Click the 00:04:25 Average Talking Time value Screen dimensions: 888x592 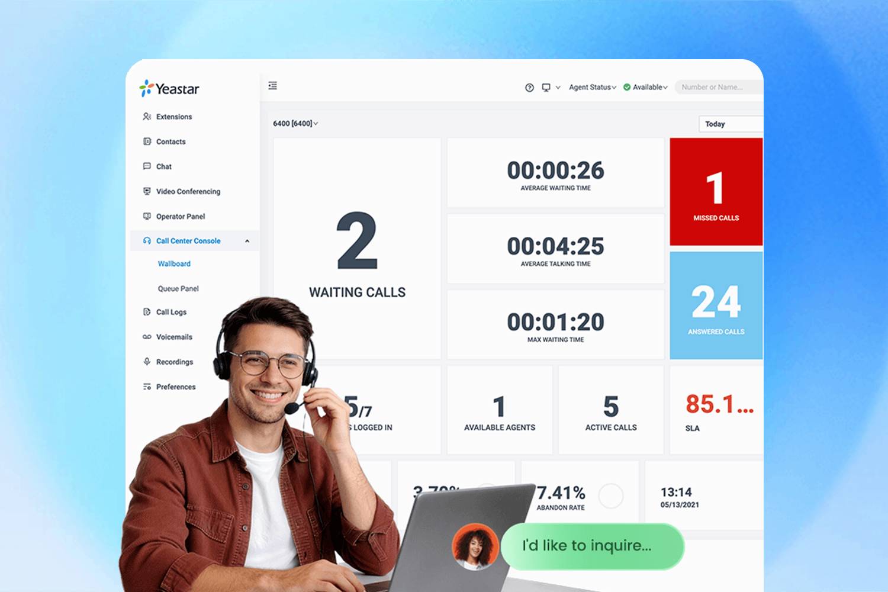(x=555, y=246)
